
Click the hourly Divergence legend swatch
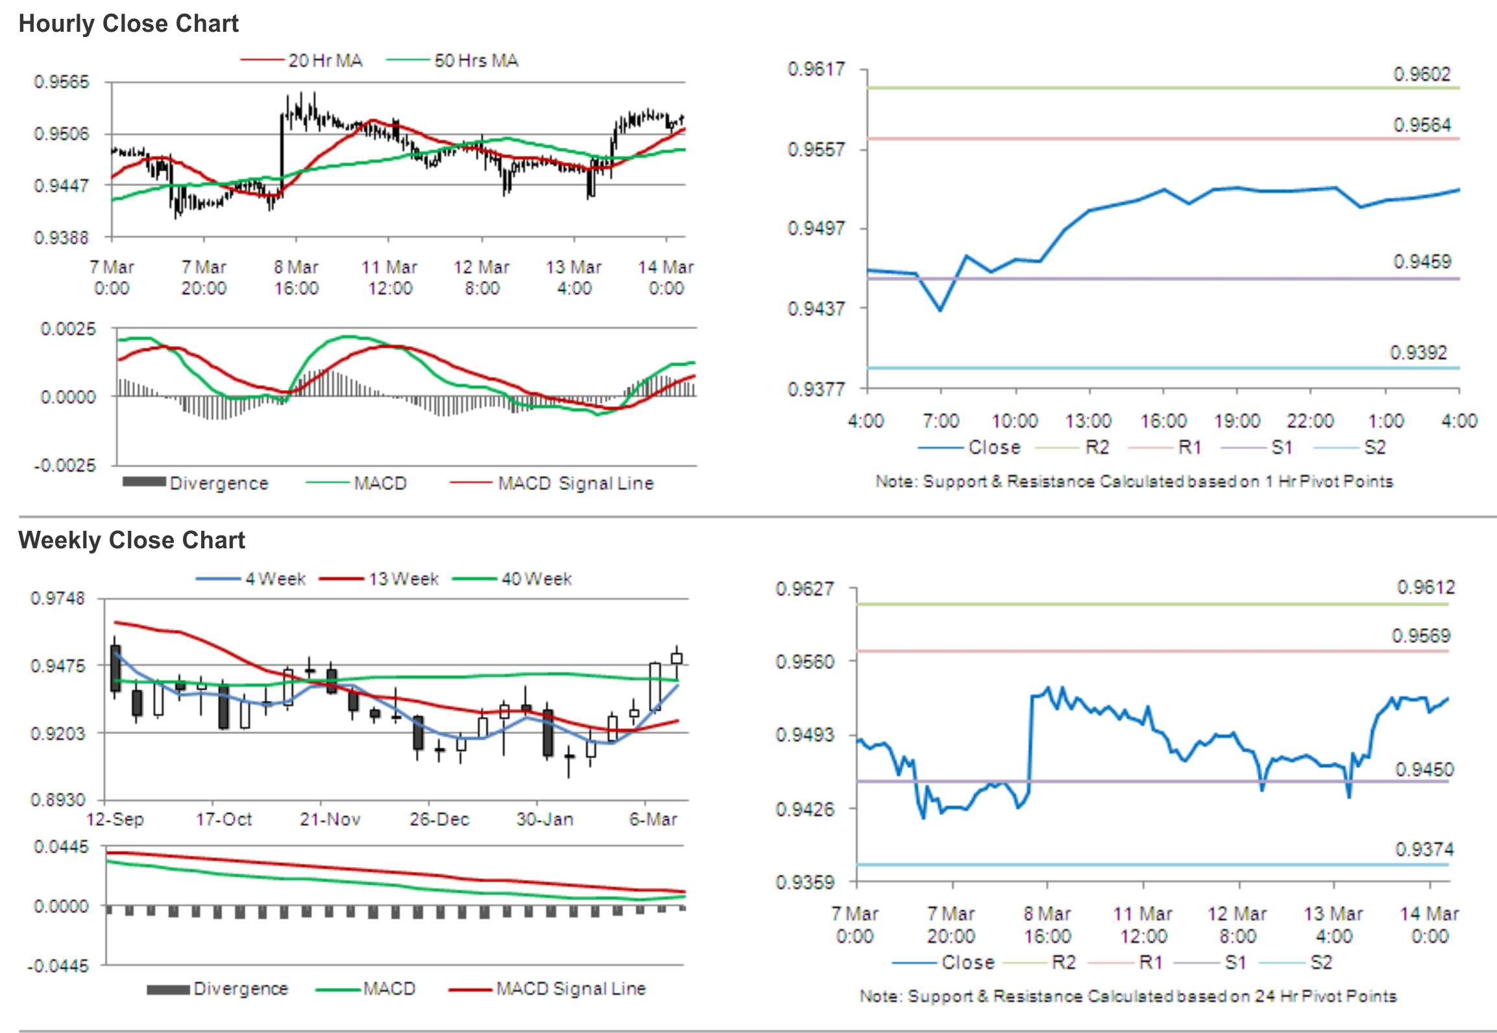click(144, 482)
